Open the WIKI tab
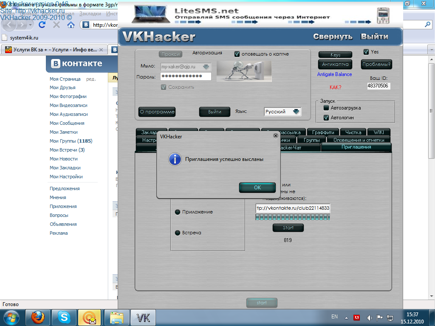Viewport: 435px width, 326px height. click(x=379, y=132)
